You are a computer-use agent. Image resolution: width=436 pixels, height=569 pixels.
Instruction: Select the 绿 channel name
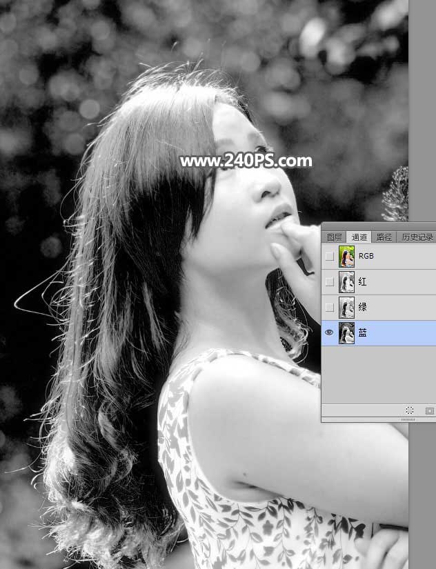pos(362,307)
